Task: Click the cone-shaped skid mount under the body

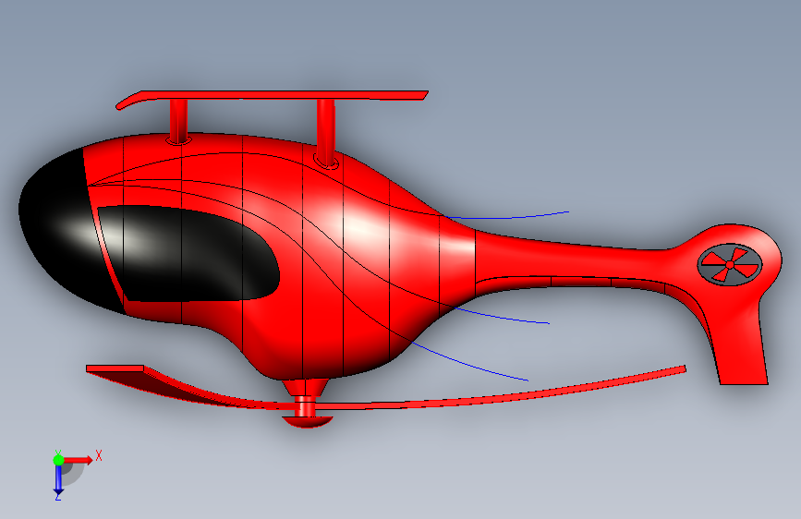Action: 306,387
